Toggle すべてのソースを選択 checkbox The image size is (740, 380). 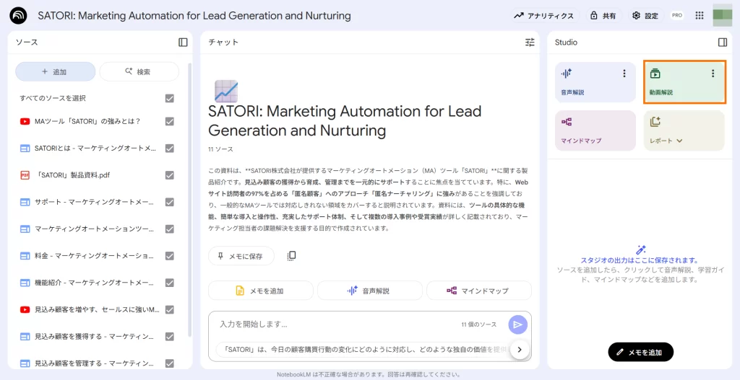169,98
